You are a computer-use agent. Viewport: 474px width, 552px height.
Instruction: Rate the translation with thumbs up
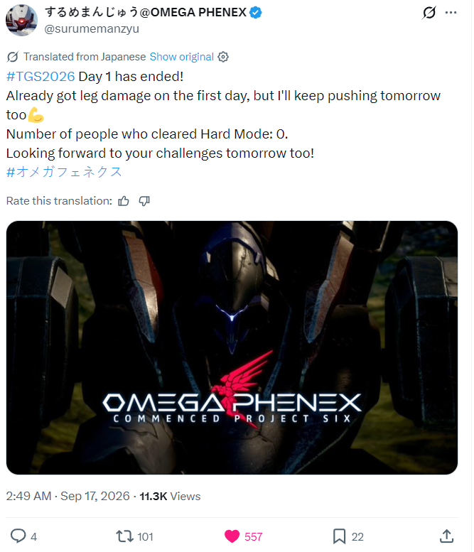123,201
